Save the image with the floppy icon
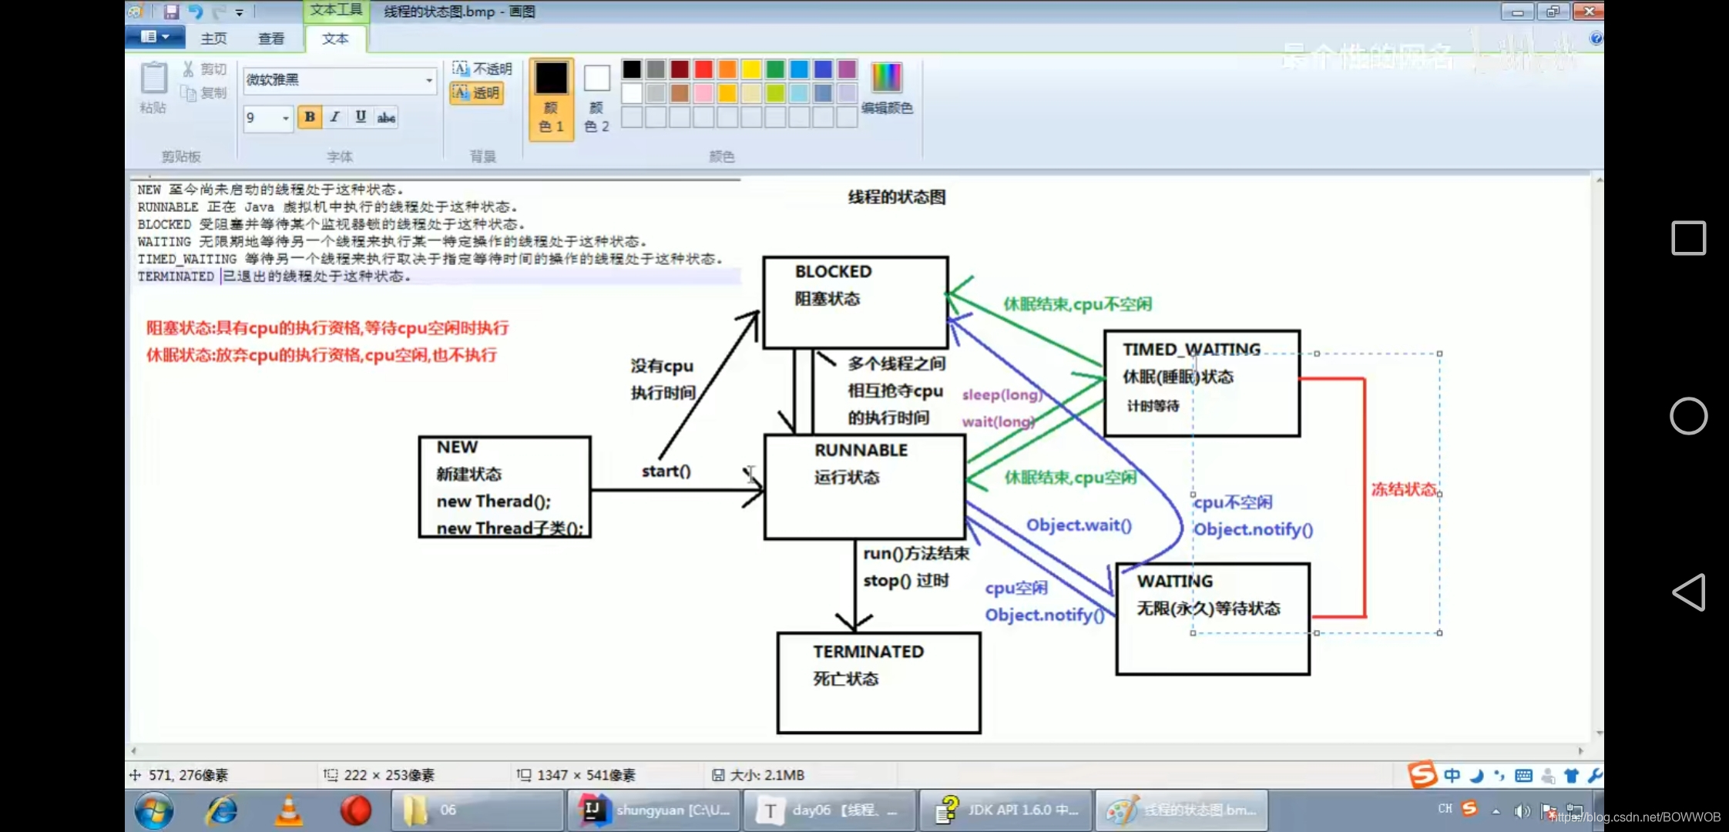Image resolution: width=1729 pixels, height=832 pixels. pos(171,12)
